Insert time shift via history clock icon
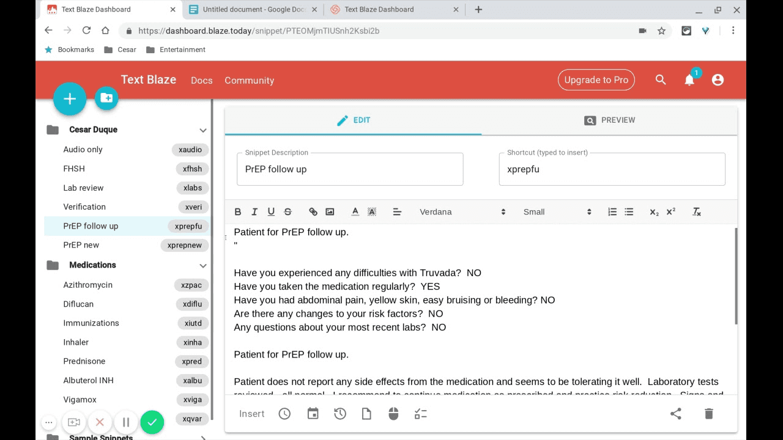 tap(340, 414)
